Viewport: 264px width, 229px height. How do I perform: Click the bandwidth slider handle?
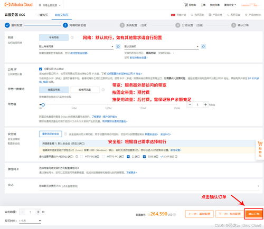click(43, 105)
